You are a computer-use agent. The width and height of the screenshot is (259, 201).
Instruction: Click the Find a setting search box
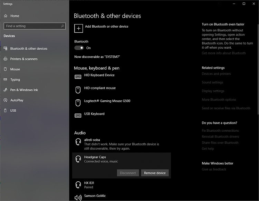[35, 26]
